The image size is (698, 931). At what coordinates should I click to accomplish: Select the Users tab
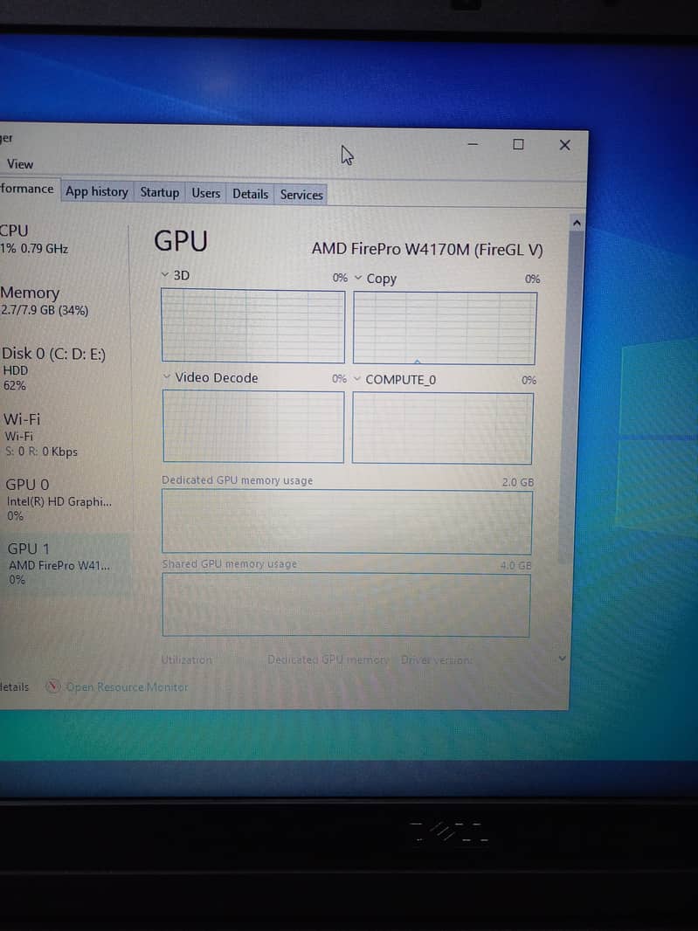(x=206, y=193)
